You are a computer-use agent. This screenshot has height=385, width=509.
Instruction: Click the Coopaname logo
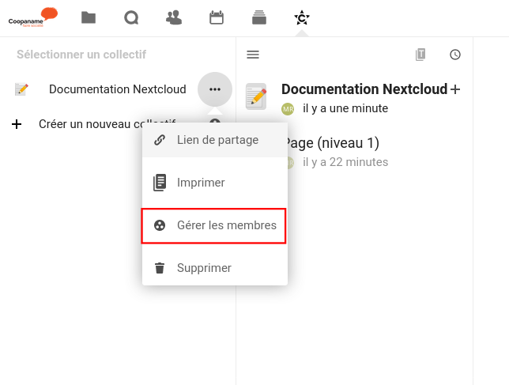tap(33, 17)
